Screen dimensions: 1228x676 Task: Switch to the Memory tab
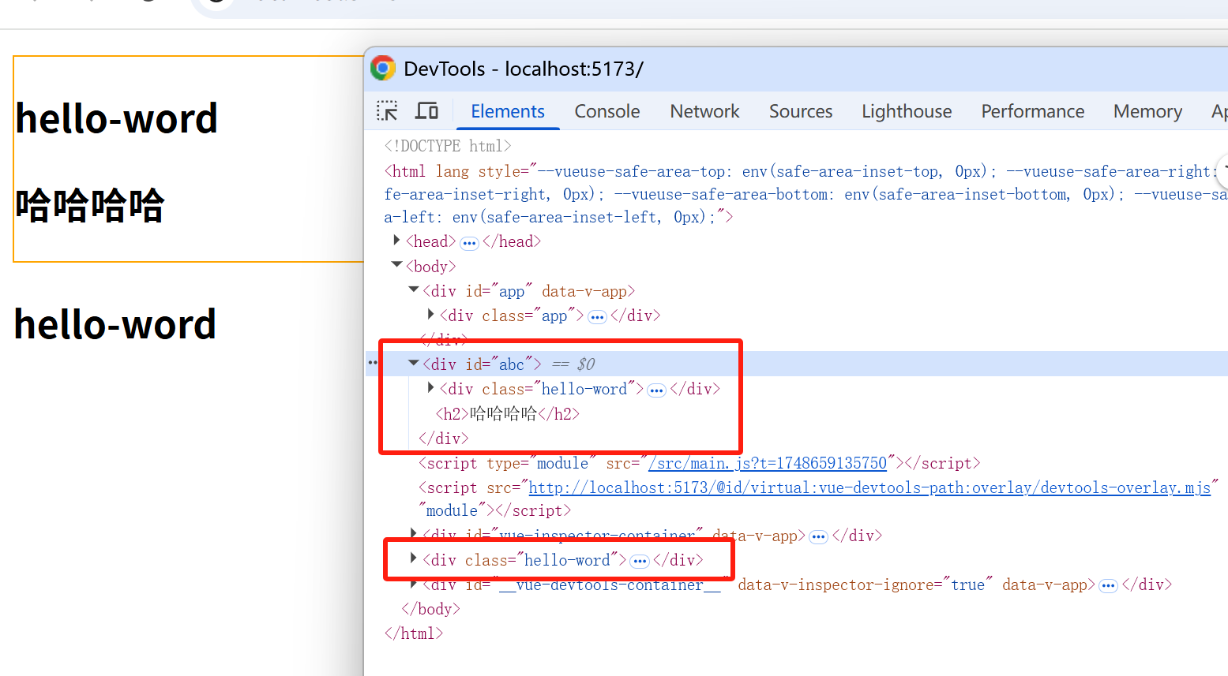coord(1147,111)
